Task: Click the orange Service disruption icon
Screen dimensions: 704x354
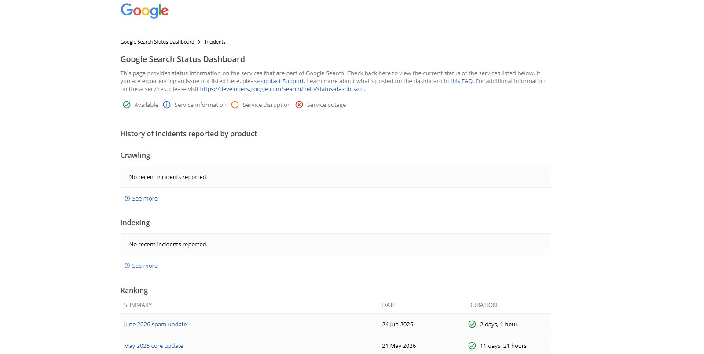Action: [x=235, y=105]
